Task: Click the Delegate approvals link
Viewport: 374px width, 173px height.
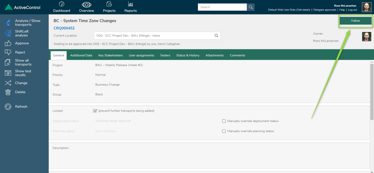Action: click(x=325, y=10)
